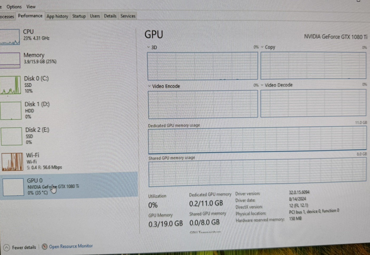Click the large 'GPU' heading
Screen dimensions: 370x255
[x=154, y=35]
